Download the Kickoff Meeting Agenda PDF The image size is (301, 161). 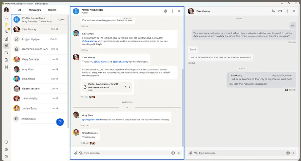[x=129, y=87]
